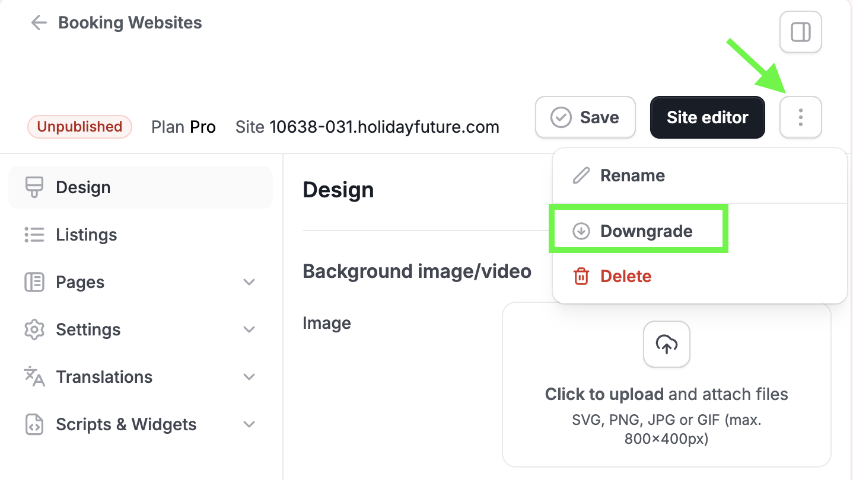Viewport: 853px width, 480px height.
Task: Select Delete in the options menu
Action: 699,276
